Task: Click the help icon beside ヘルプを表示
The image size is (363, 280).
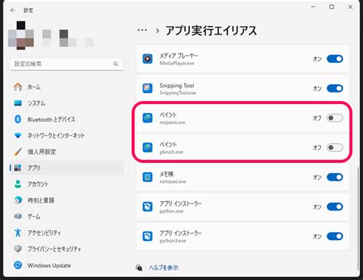Action: coord(139,268)
